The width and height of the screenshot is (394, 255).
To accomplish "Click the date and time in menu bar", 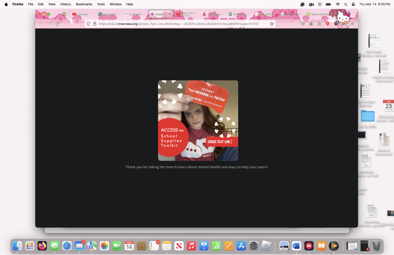I will coord(375,4).
